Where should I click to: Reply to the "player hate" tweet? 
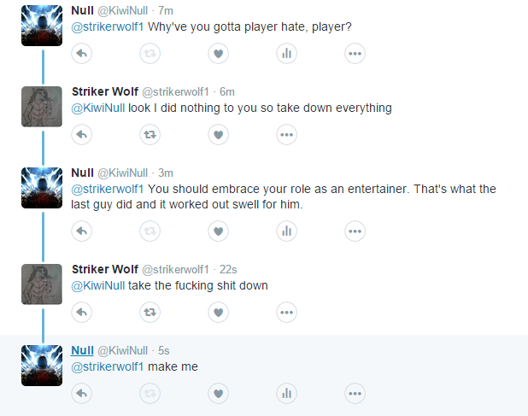81,54
